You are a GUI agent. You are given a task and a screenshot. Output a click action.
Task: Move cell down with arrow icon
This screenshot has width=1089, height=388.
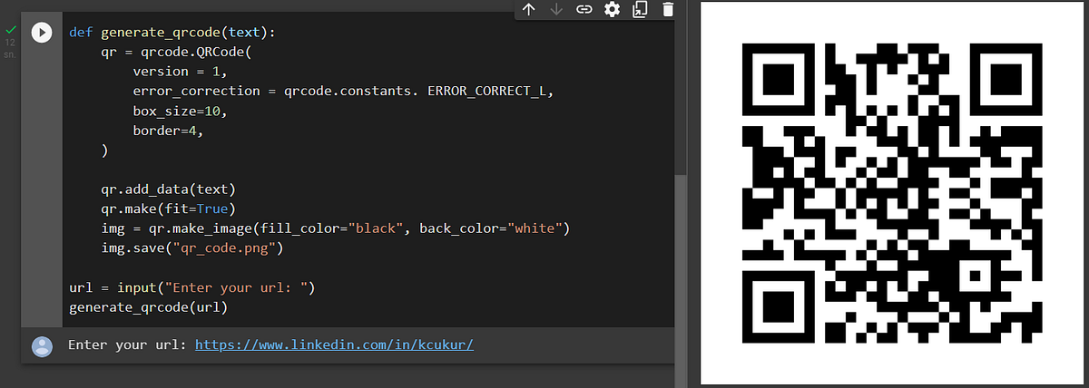click(x=556, y=10)
